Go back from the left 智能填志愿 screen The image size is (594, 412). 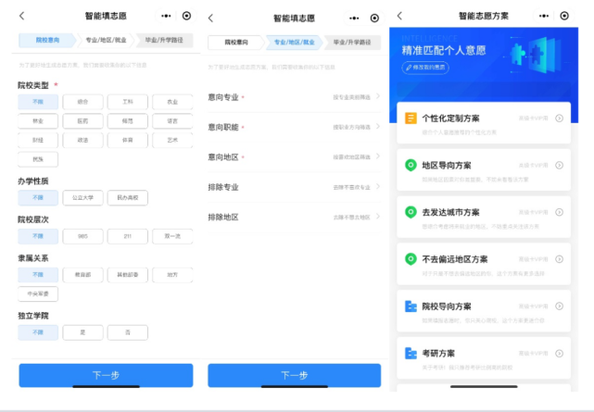tap(22, 16)
